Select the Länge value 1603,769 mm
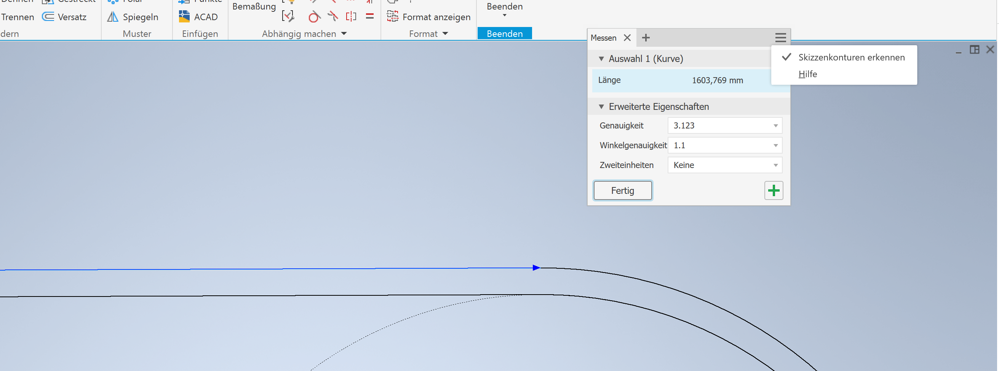The height and width of the screenshot is (371, 999). pyautogui.click(x=718, y=81)
